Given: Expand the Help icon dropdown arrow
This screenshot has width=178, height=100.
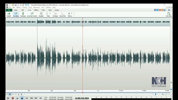Looking at the screenshot, I should (x=171, y=10).
